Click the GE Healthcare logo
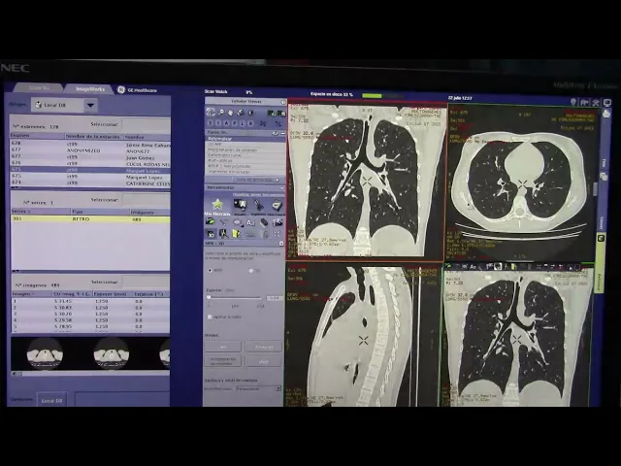The width and height of the screenshot is (621, 466). 121,90
